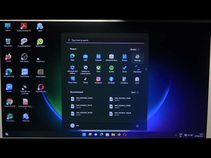Select the Recycle Bin desktop icon

point(8,42)
